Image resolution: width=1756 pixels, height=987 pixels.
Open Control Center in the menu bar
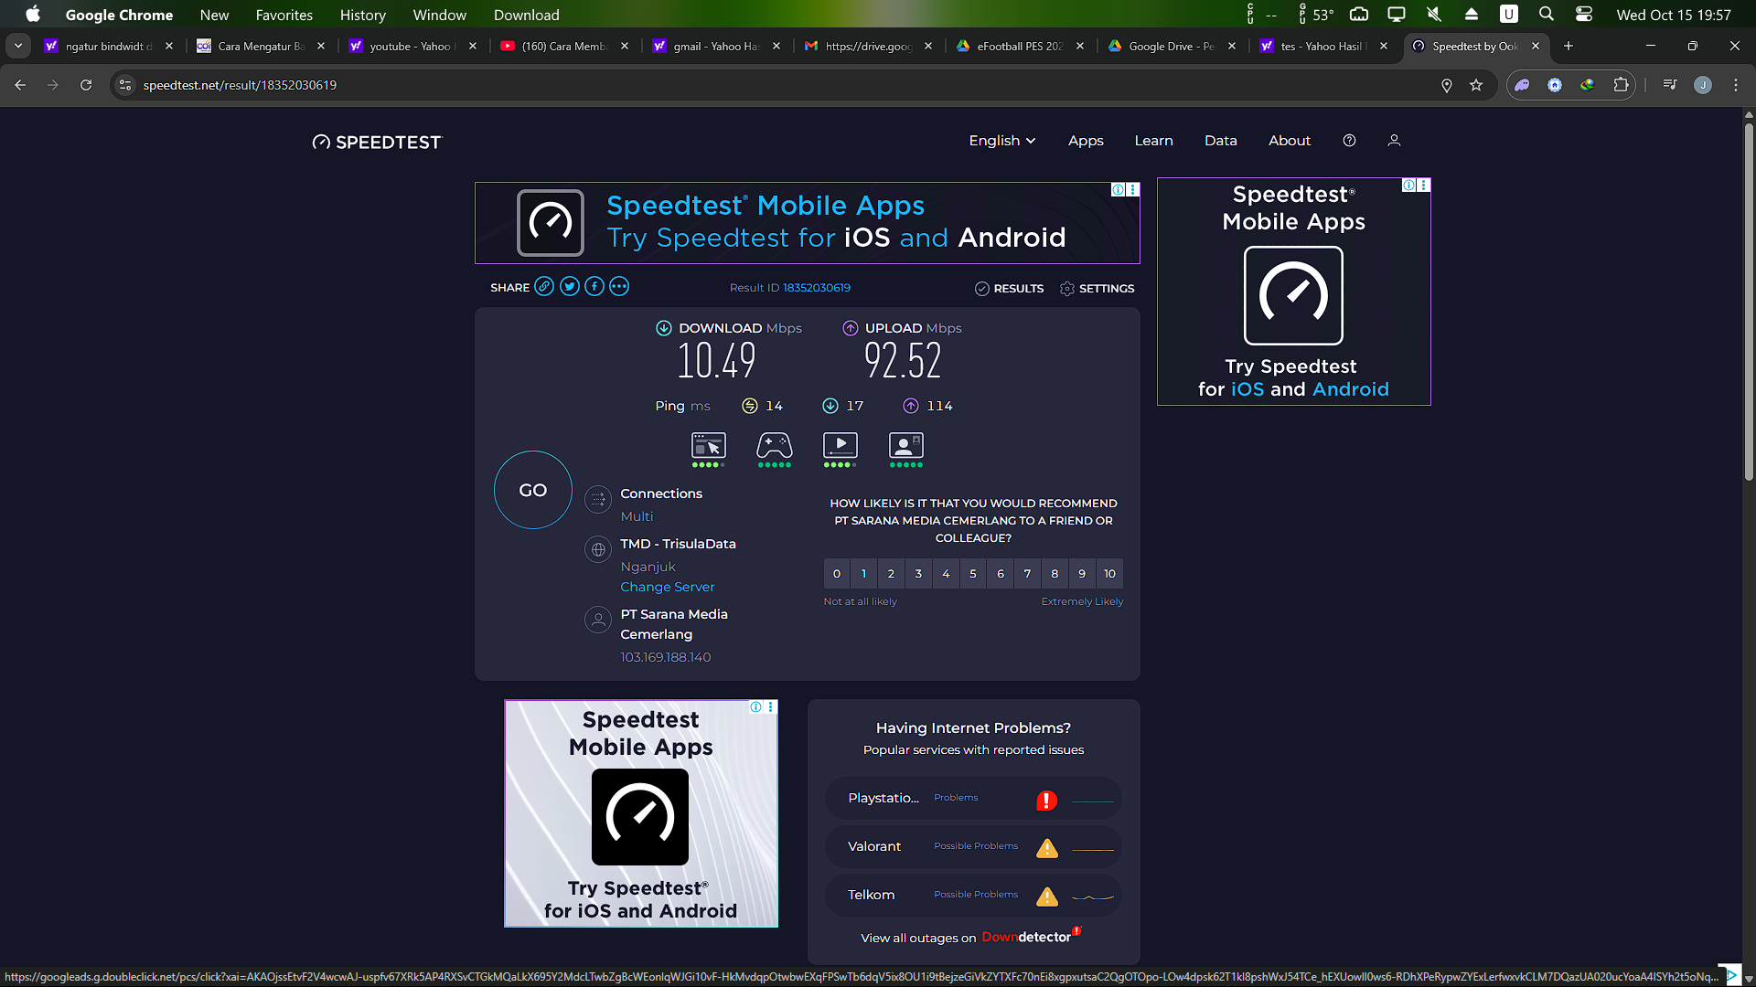(x=1584, y=15)
